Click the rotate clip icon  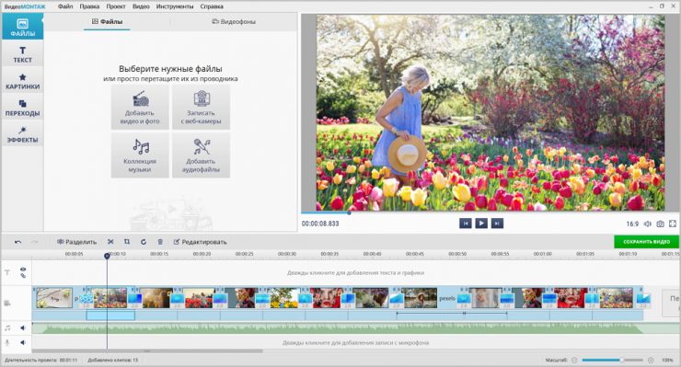(x=144, y=242)
